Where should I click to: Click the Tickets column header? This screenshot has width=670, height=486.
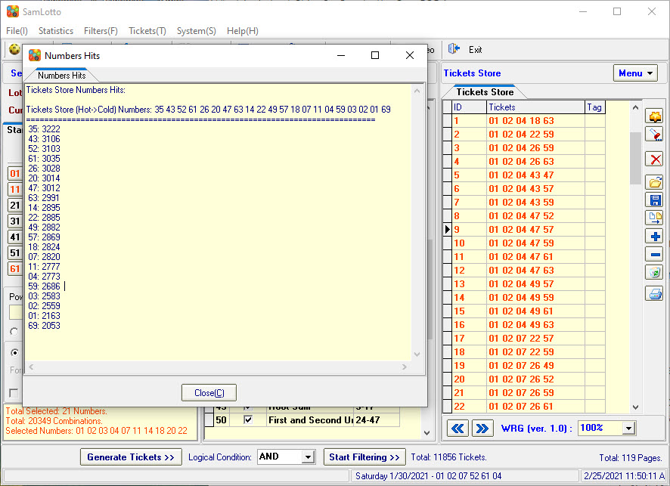point(535,107)
